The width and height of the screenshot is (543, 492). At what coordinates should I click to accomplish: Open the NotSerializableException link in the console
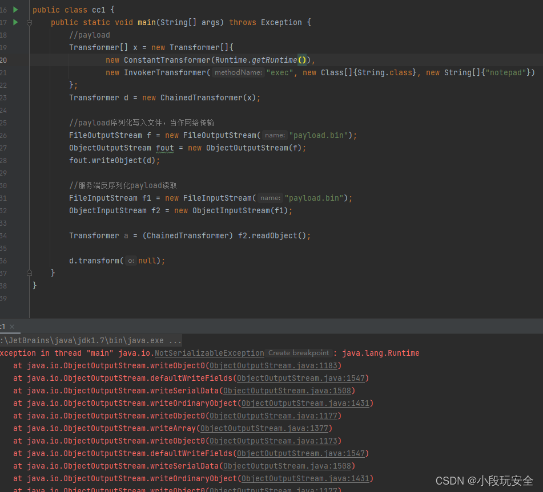pyautogui.click(x=209, y=353)
